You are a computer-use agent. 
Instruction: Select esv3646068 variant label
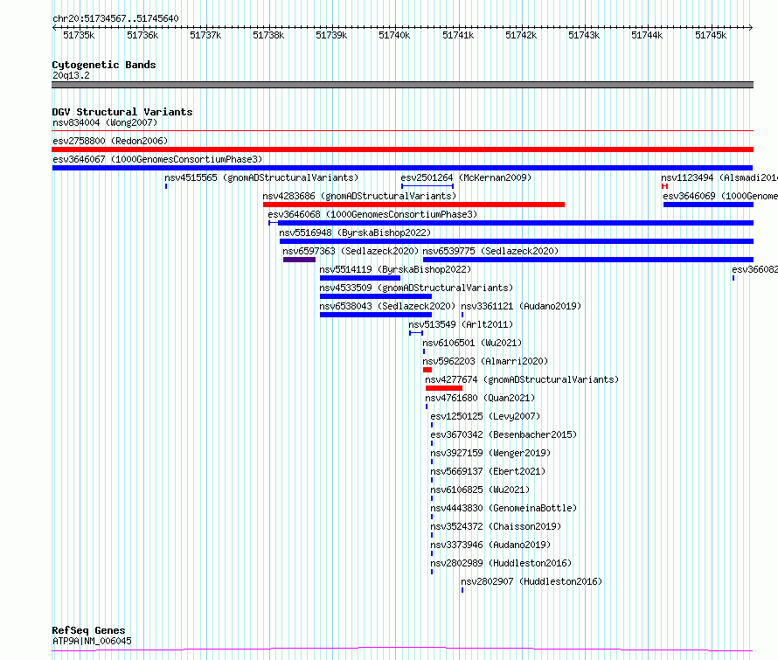[x=372, y=214]
